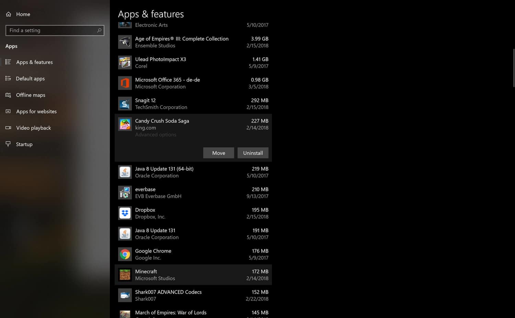
Task: Click the Candy Crush Soda Saga icon
Action: click(125, 124)
